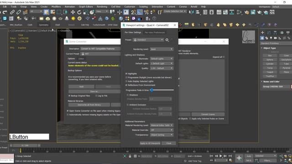Toggle the Highlights checkbox
The image size is (292, 164).
point(126,74)
